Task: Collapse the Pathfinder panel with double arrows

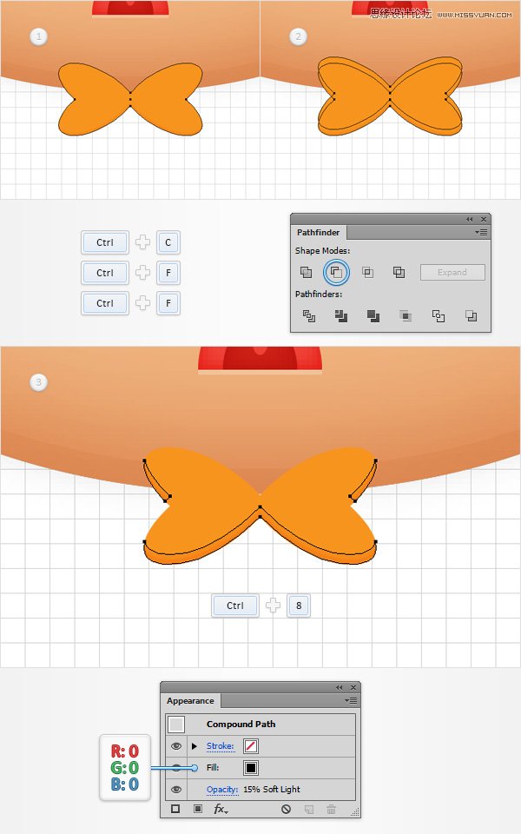Action: pos(470,219)
